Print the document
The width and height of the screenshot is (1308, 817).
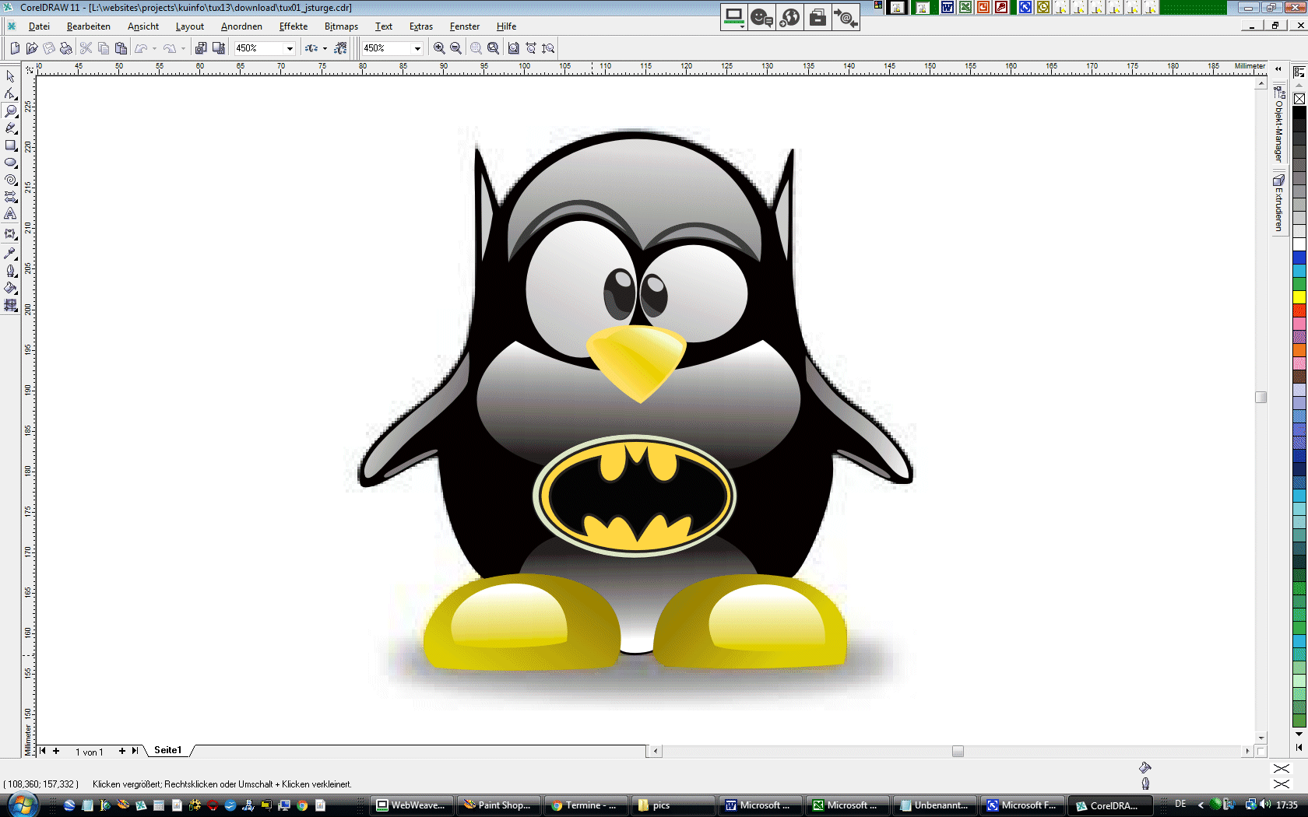coord(66,48)
